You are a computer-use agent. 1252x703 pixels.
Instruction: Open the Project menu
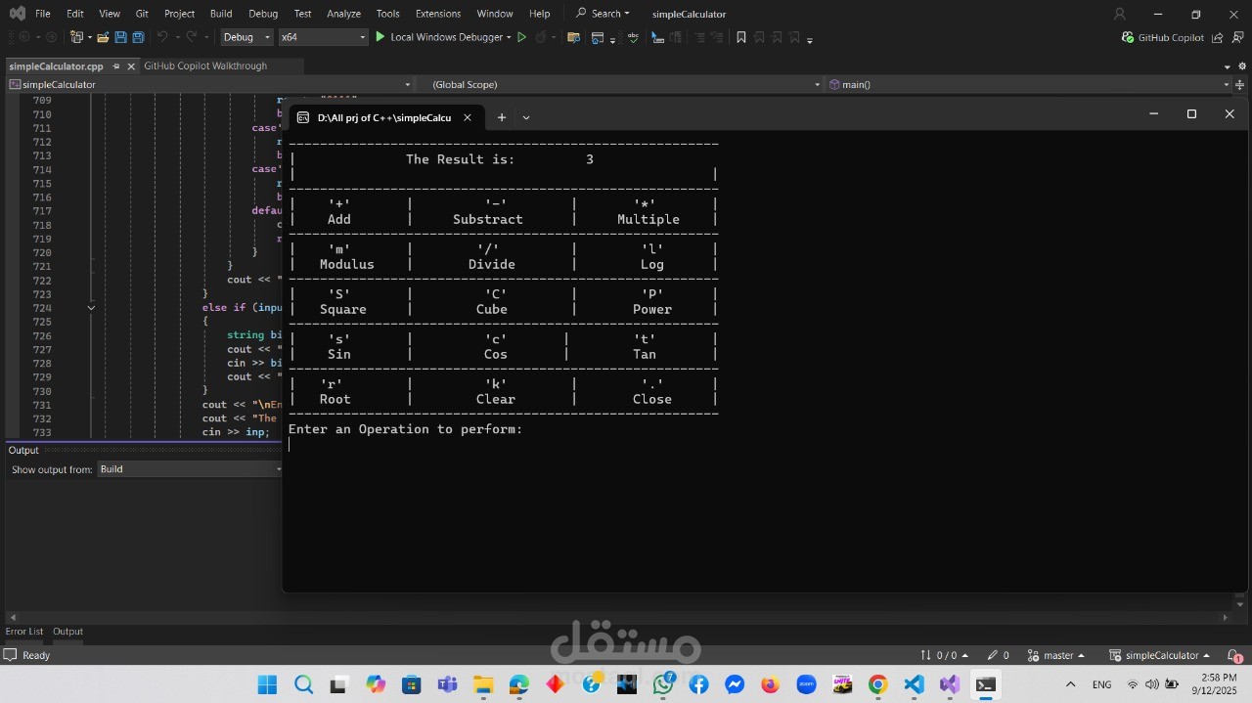(179, 14)
